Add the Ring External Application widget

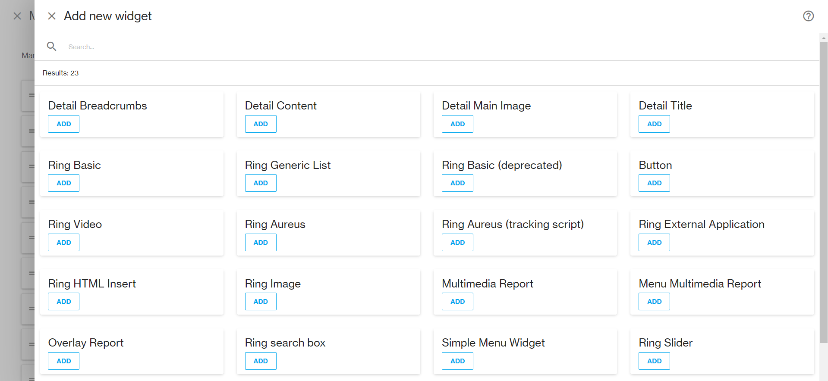click(x=654, y=243)
